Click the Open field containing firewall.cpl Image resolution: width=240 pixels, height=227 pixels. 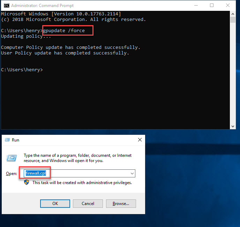(x=80, y=173)
